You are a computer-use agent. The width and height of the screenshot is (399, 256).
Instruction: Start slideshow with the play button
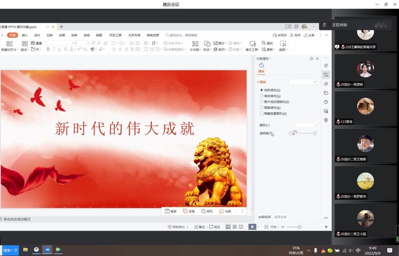click(252, 227)
